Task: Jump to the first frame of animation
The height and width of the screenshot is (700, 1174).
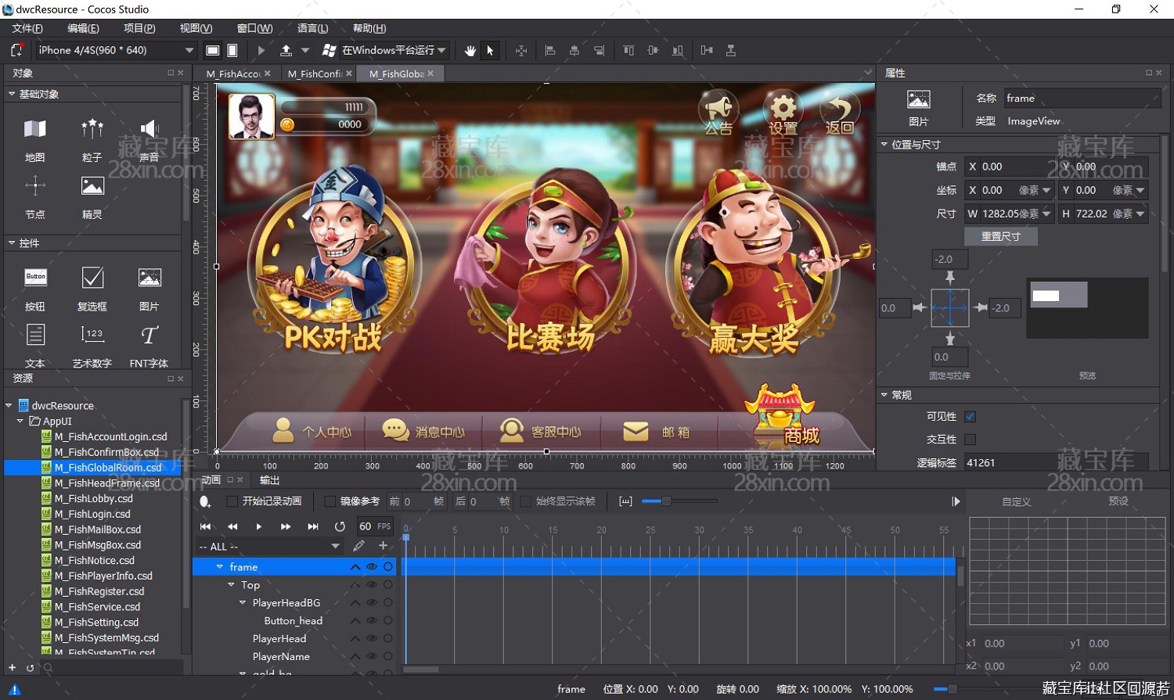Action: (x=206, y=526)
